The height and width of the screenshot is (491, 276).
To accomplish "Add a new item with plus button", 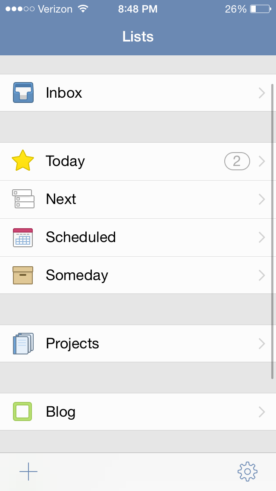I will tap(28, 471).
